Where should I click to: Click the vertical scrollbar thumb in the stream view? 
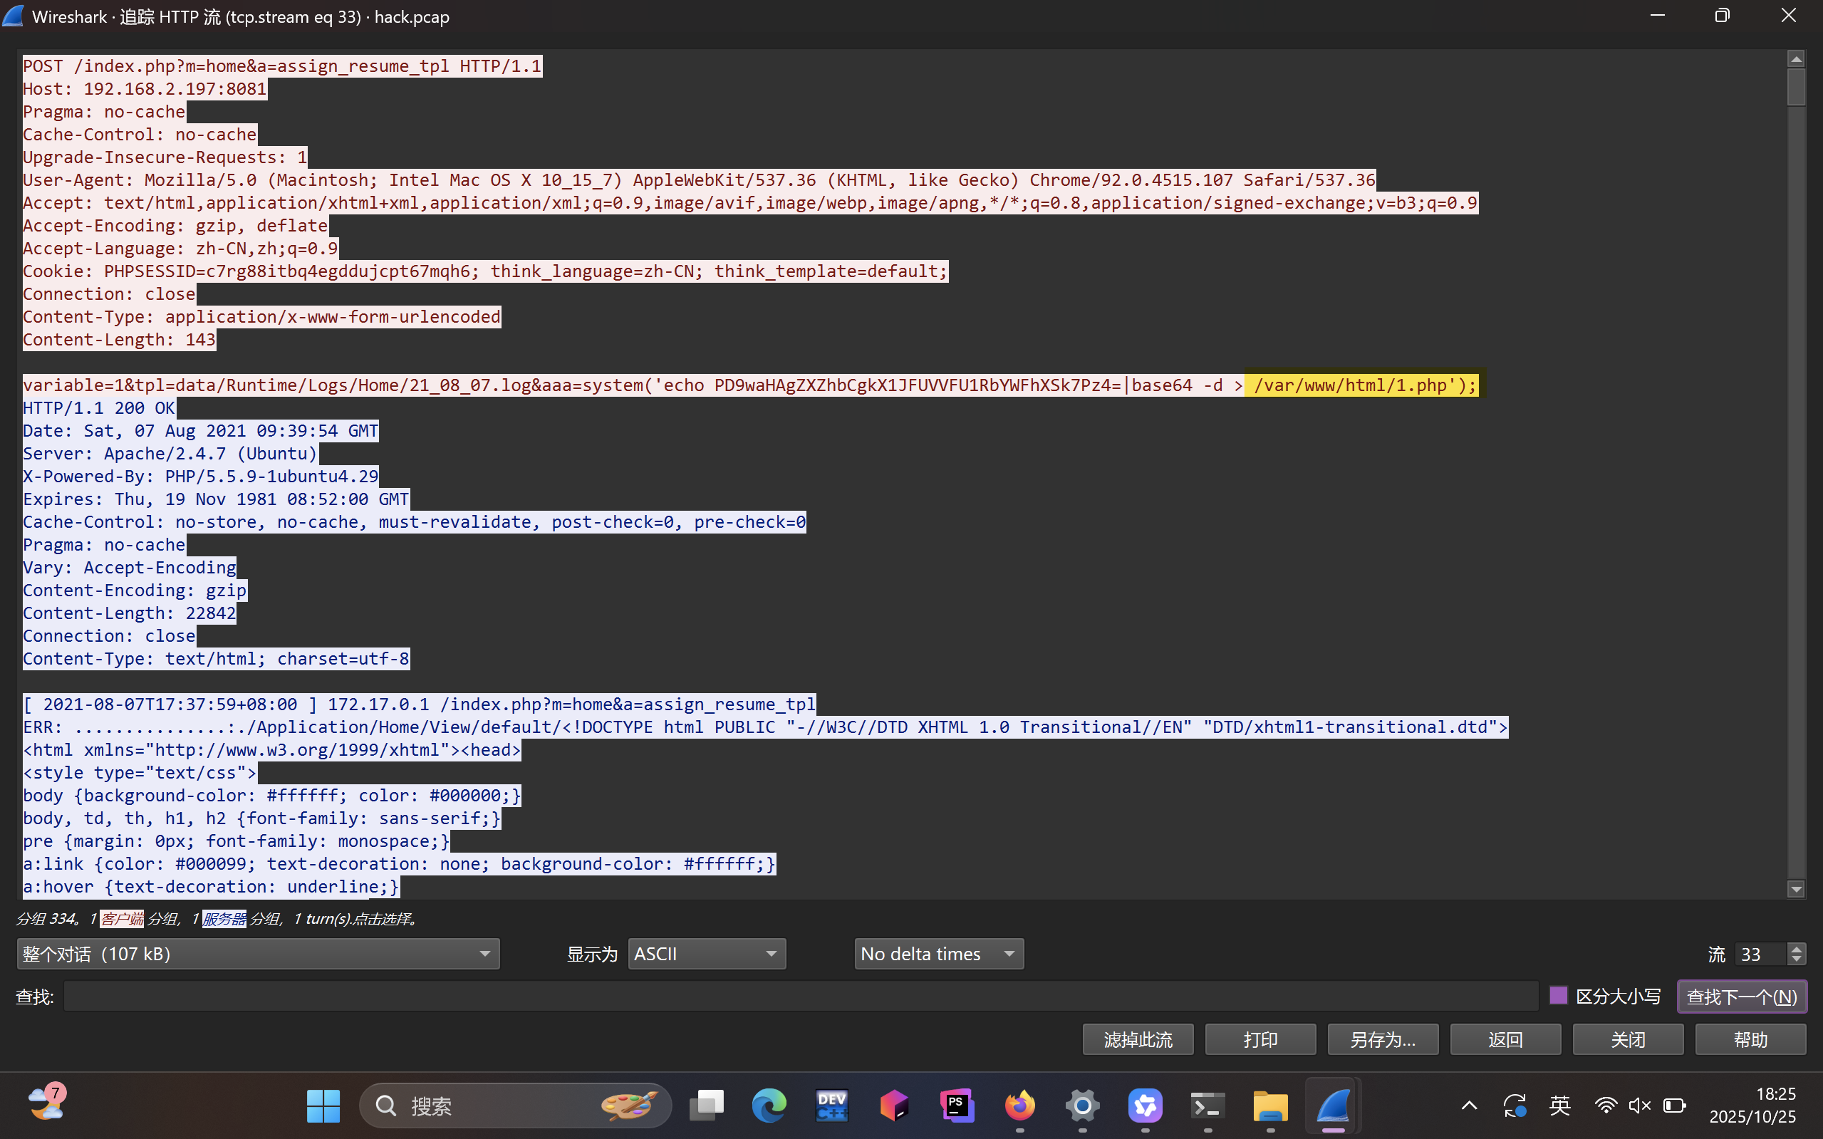pos(1796,87)
